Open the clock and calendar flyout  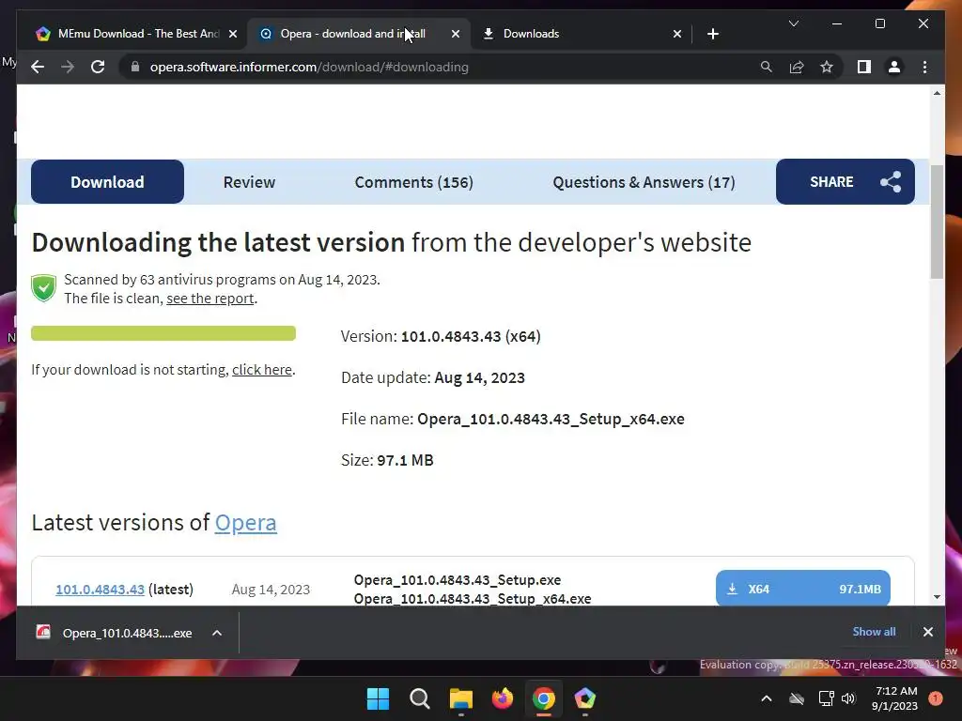coord(895,698)
